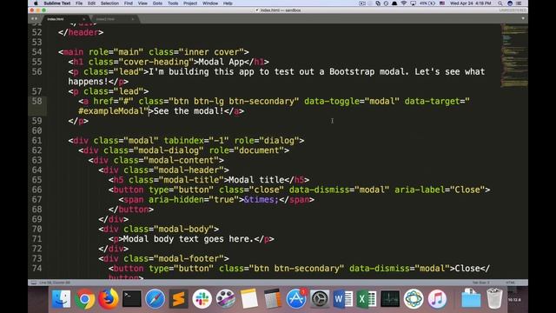Open the Goto menu
The width and height of the screenshot is (556, 313).
[x=157, y=3]
